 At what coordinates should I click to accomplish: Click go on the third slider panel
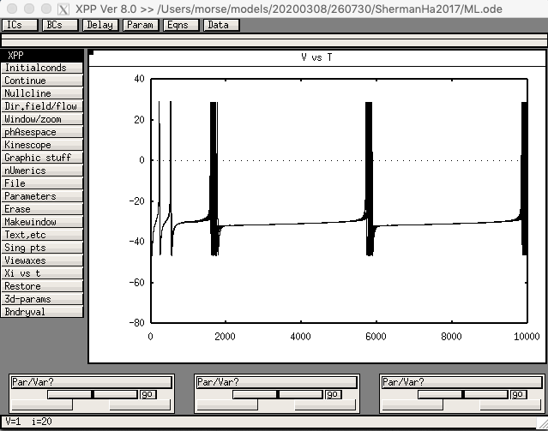tap(519, 395)
